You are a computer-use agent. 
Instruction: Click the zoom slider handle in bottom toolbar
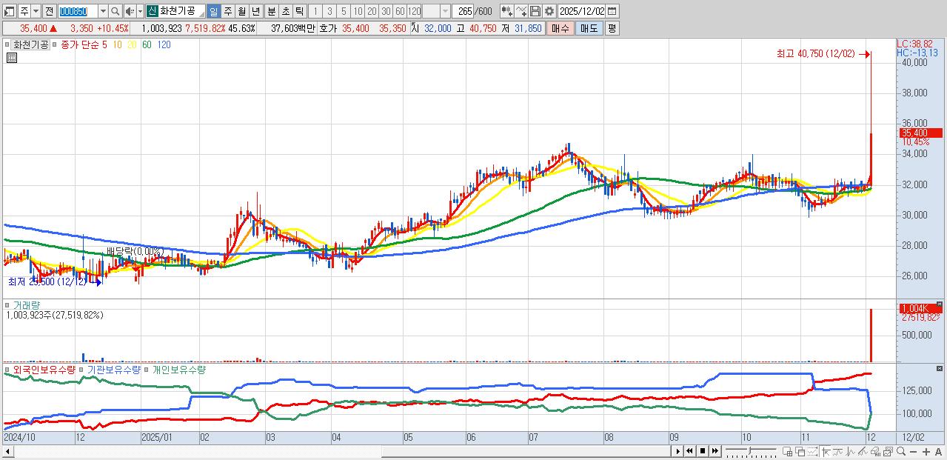click(x=750, y=450)
